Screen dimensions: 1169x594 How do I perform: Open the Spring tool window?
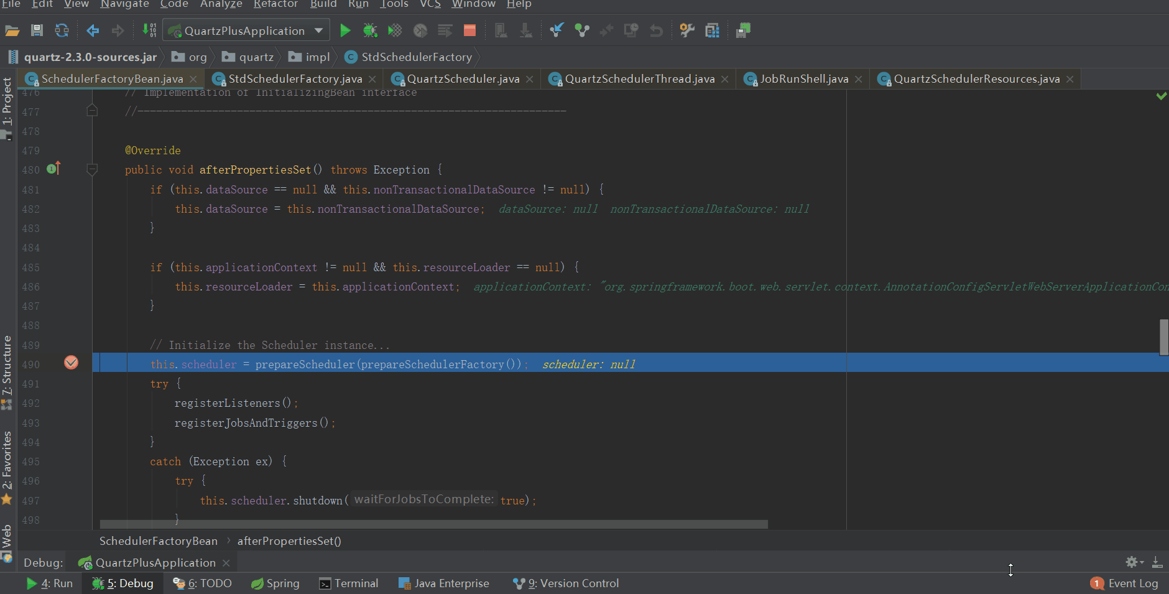click(x=275, y=583)
